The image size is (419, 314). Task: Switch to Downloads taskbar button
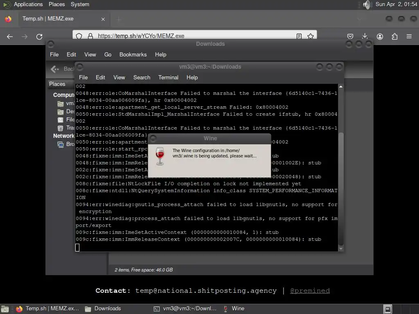[103, 309]
